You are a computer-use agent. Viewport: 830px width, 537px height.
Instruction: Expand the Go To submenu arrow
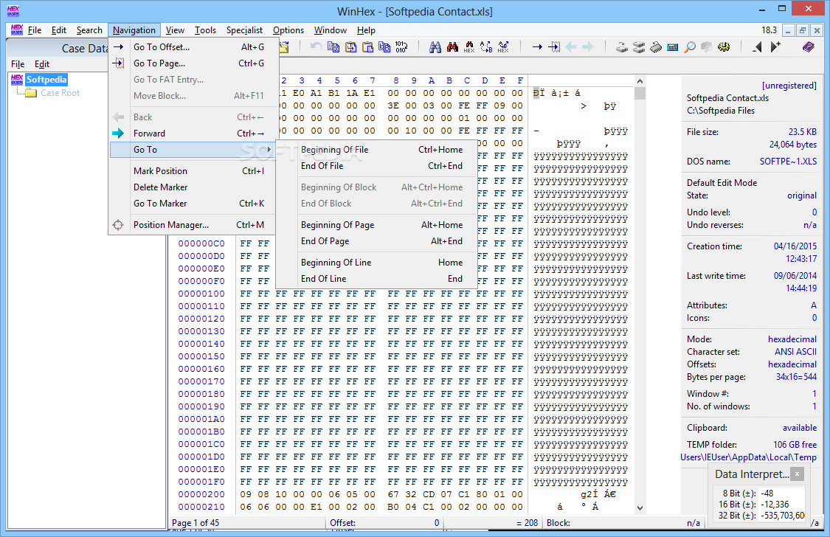tap(269, 150)
